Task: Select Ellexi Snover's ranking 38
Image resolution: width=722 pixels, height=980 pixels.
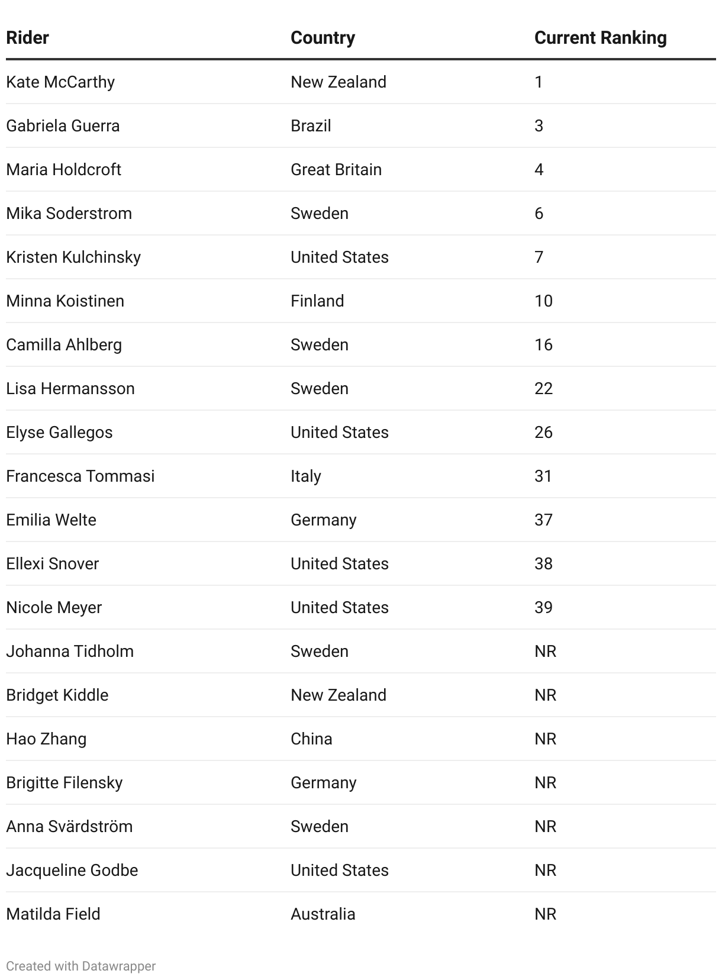Action: (543, 563)
